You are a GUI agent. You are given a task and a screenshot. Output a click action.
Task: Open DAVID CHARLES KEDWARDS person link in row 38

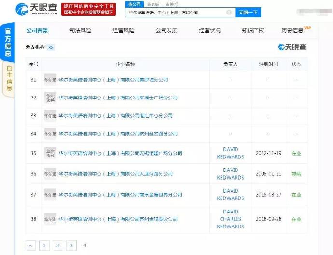coord(230,219)
